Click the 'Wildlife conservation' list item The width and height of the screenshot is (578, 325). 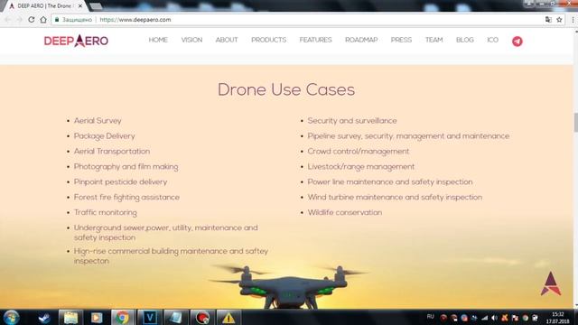345,213
